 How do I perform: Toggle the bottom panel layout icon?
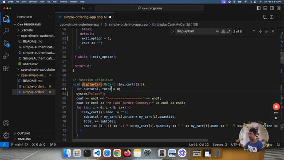tap(265, 8)
